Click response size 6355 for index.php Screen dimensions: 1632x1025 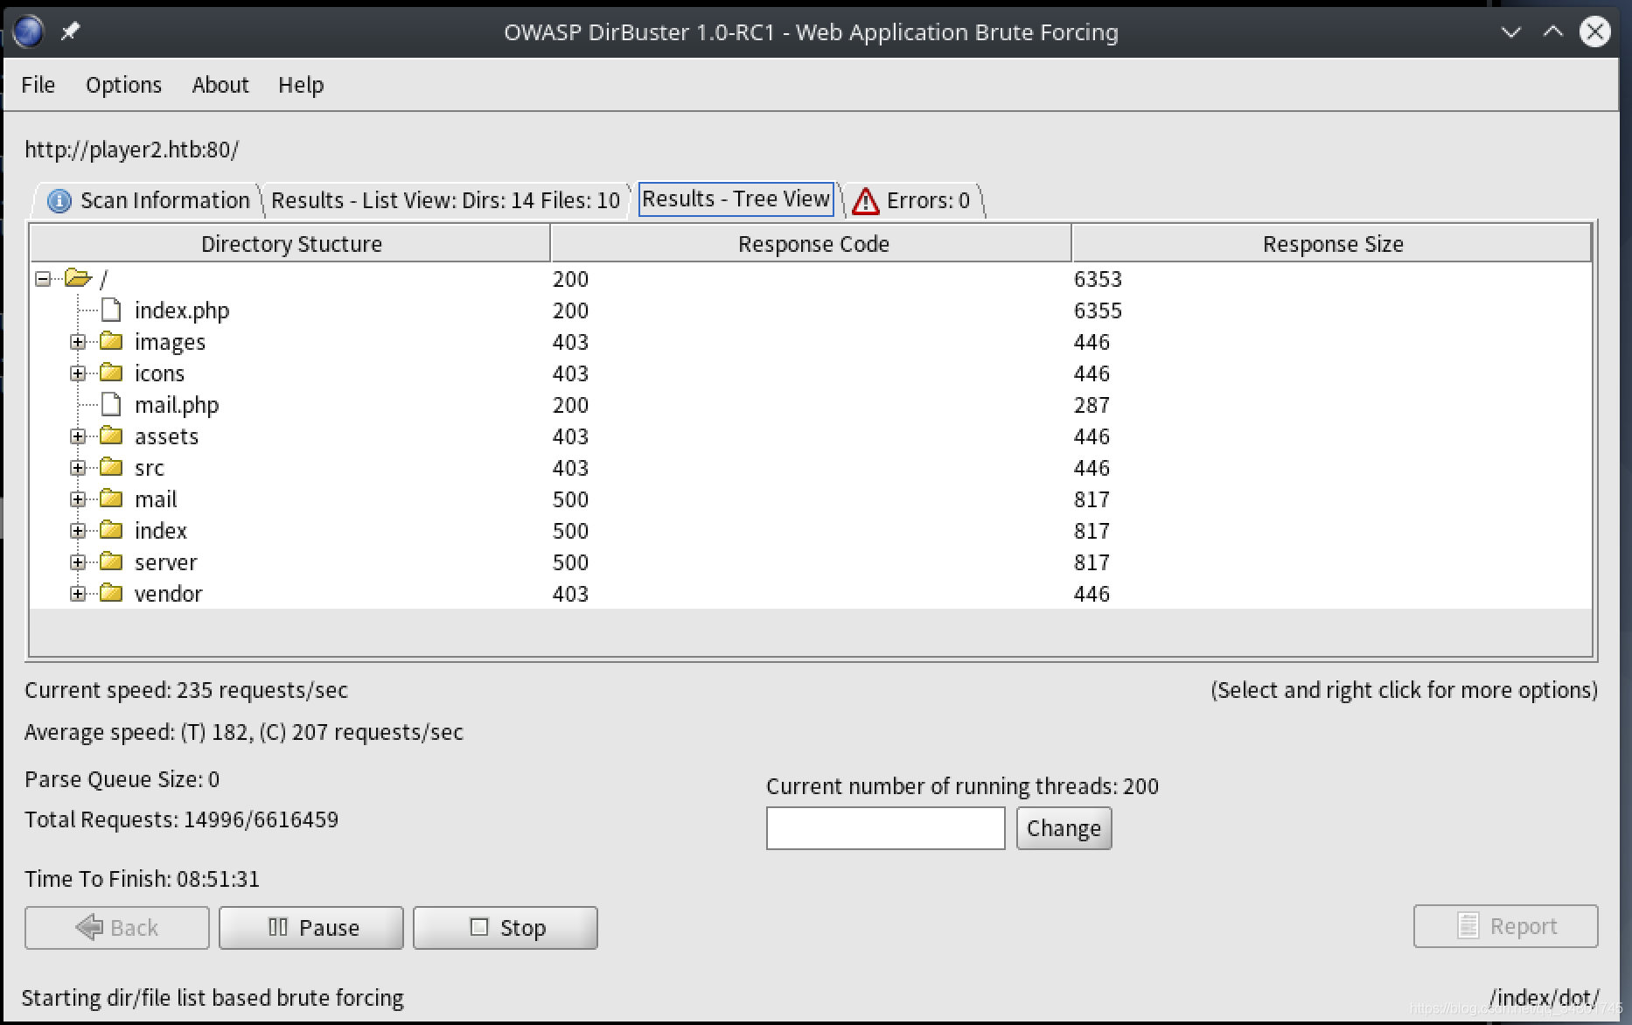(x=1098, y=310)
